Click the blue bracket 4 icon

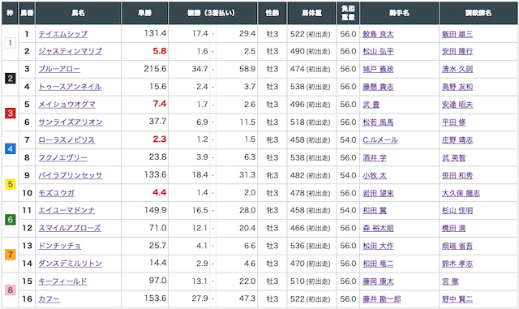(x=11, y=148)
